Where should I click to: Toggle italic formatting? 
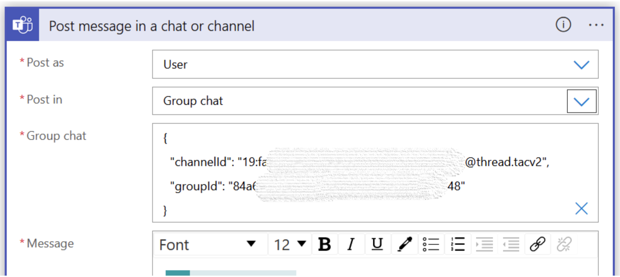coord(351,244)
